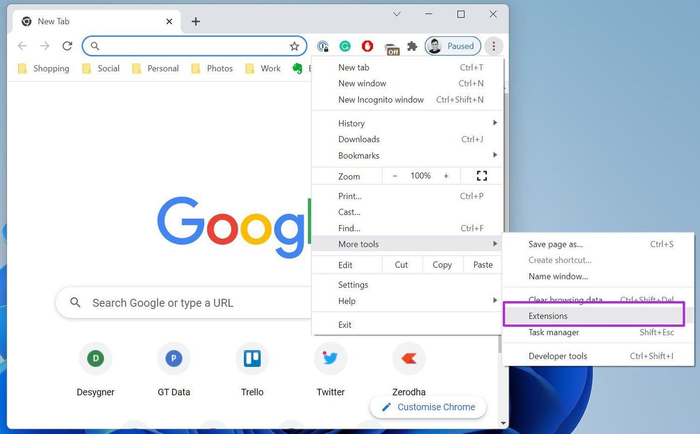Click the back navigation arrow
The width and height of the screenshot is (700, 434).
pyautogui.click(x=22, y=46)
